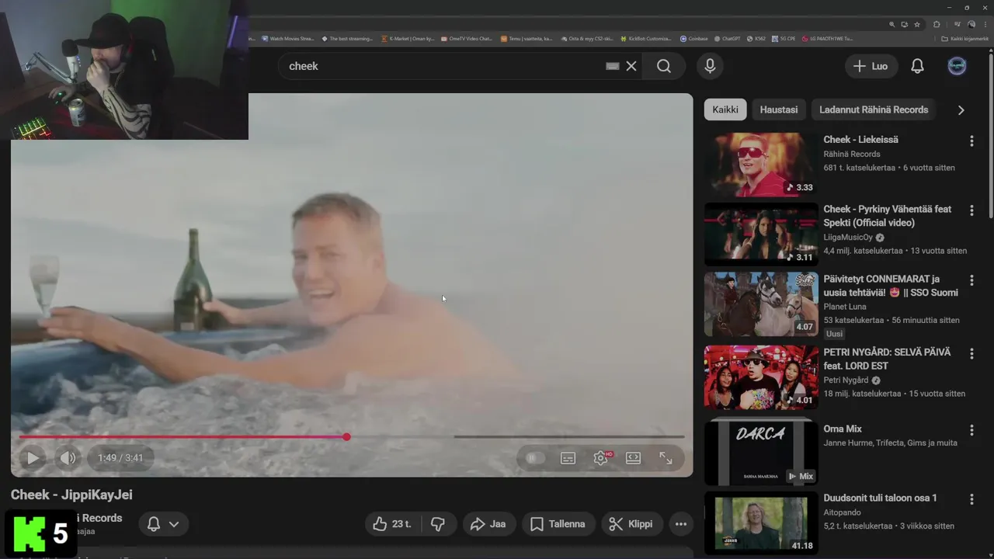994x559 pixels.
Task: Enter fullscreen mode in the video player
Action: pyautogui.click(x=666, y=458)
